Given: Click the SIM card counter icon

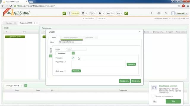Looking at the screenshot, I should [x=83, y=13].
